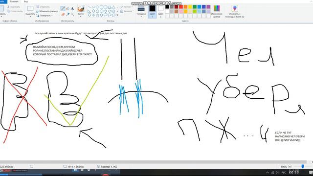Choose the Six-point star shape
Viewport: 313px width, 176px height.
101,15
